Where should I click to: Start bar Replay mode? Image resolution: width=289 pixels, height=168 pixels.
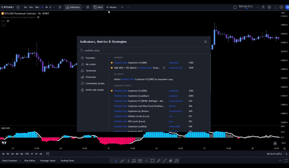point(111,7)
